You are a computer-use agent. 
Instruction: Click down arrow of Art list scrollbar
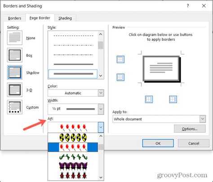click(101, 178)
